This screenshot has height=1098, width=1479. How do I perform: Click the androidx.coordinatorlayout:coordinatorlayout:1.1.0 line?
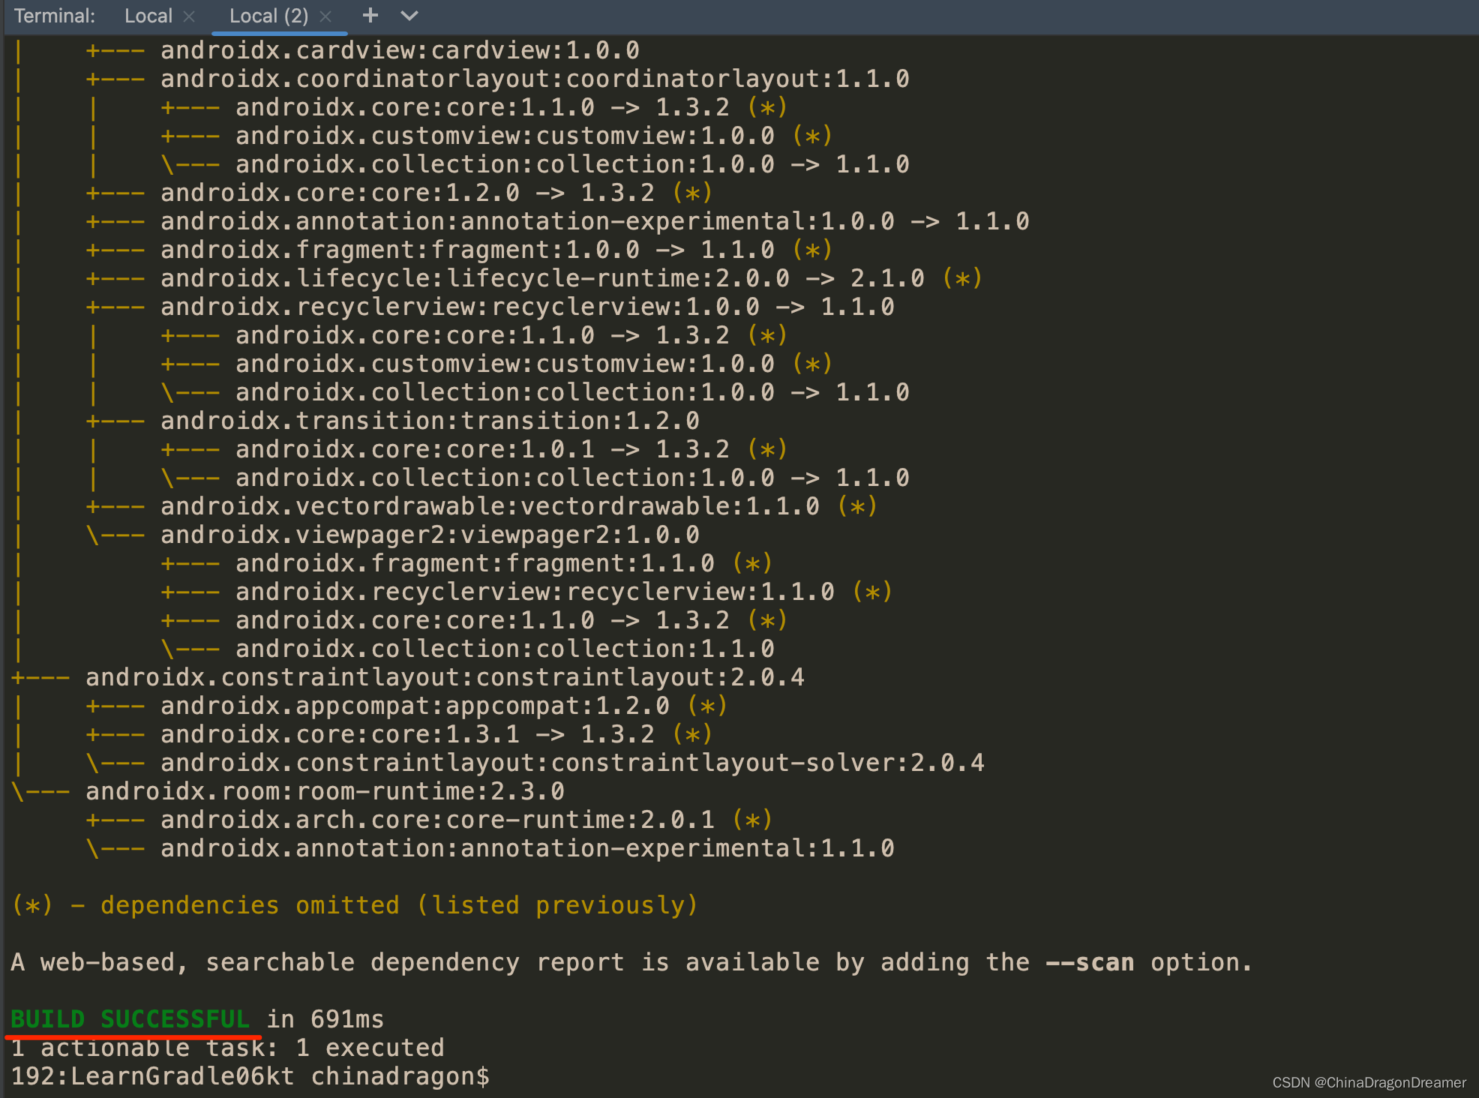pos(535,79)
